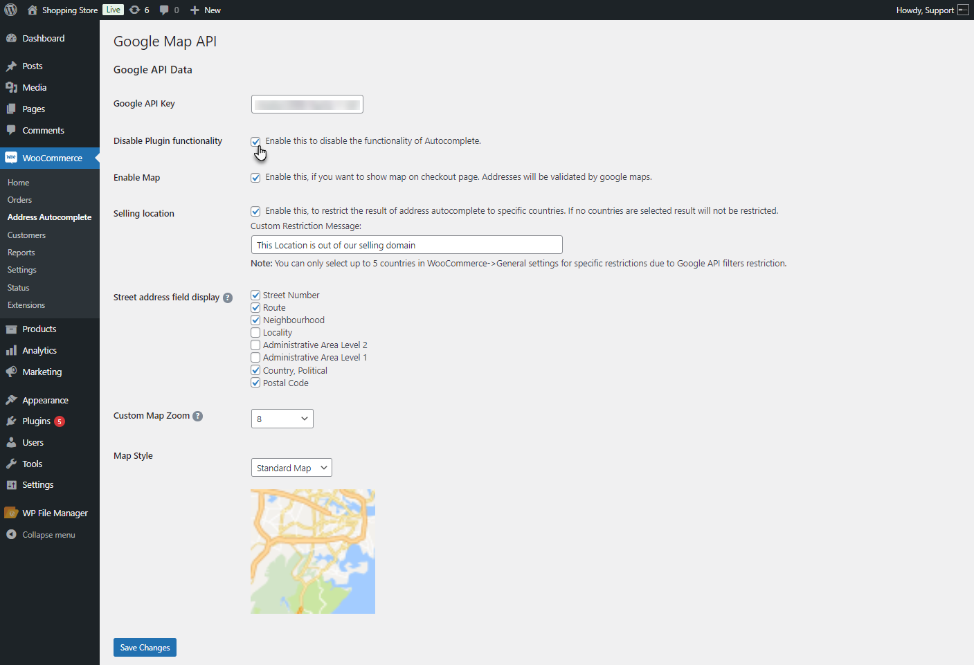This screenshot has width=974, height=665.
Task: Visit the Shopping Store site link
Action: 70,10
